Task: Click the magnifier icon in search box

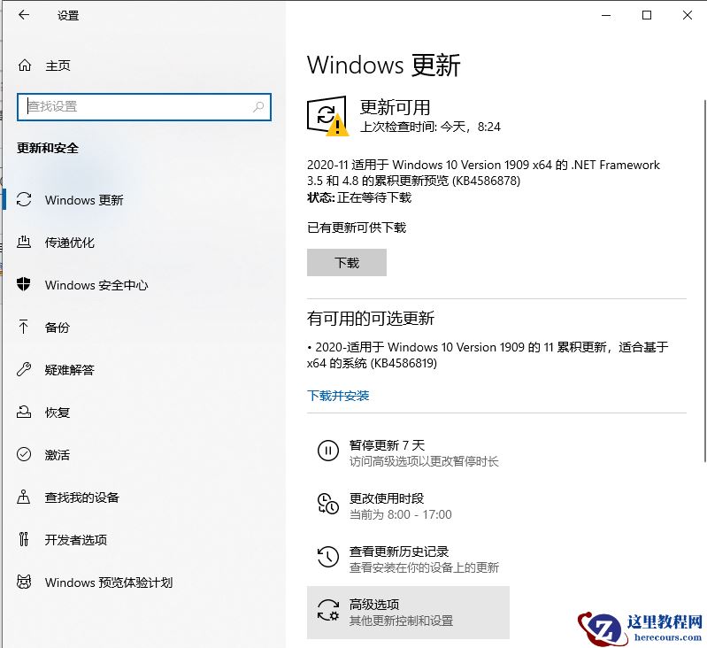Action: (x=258, y=107)
